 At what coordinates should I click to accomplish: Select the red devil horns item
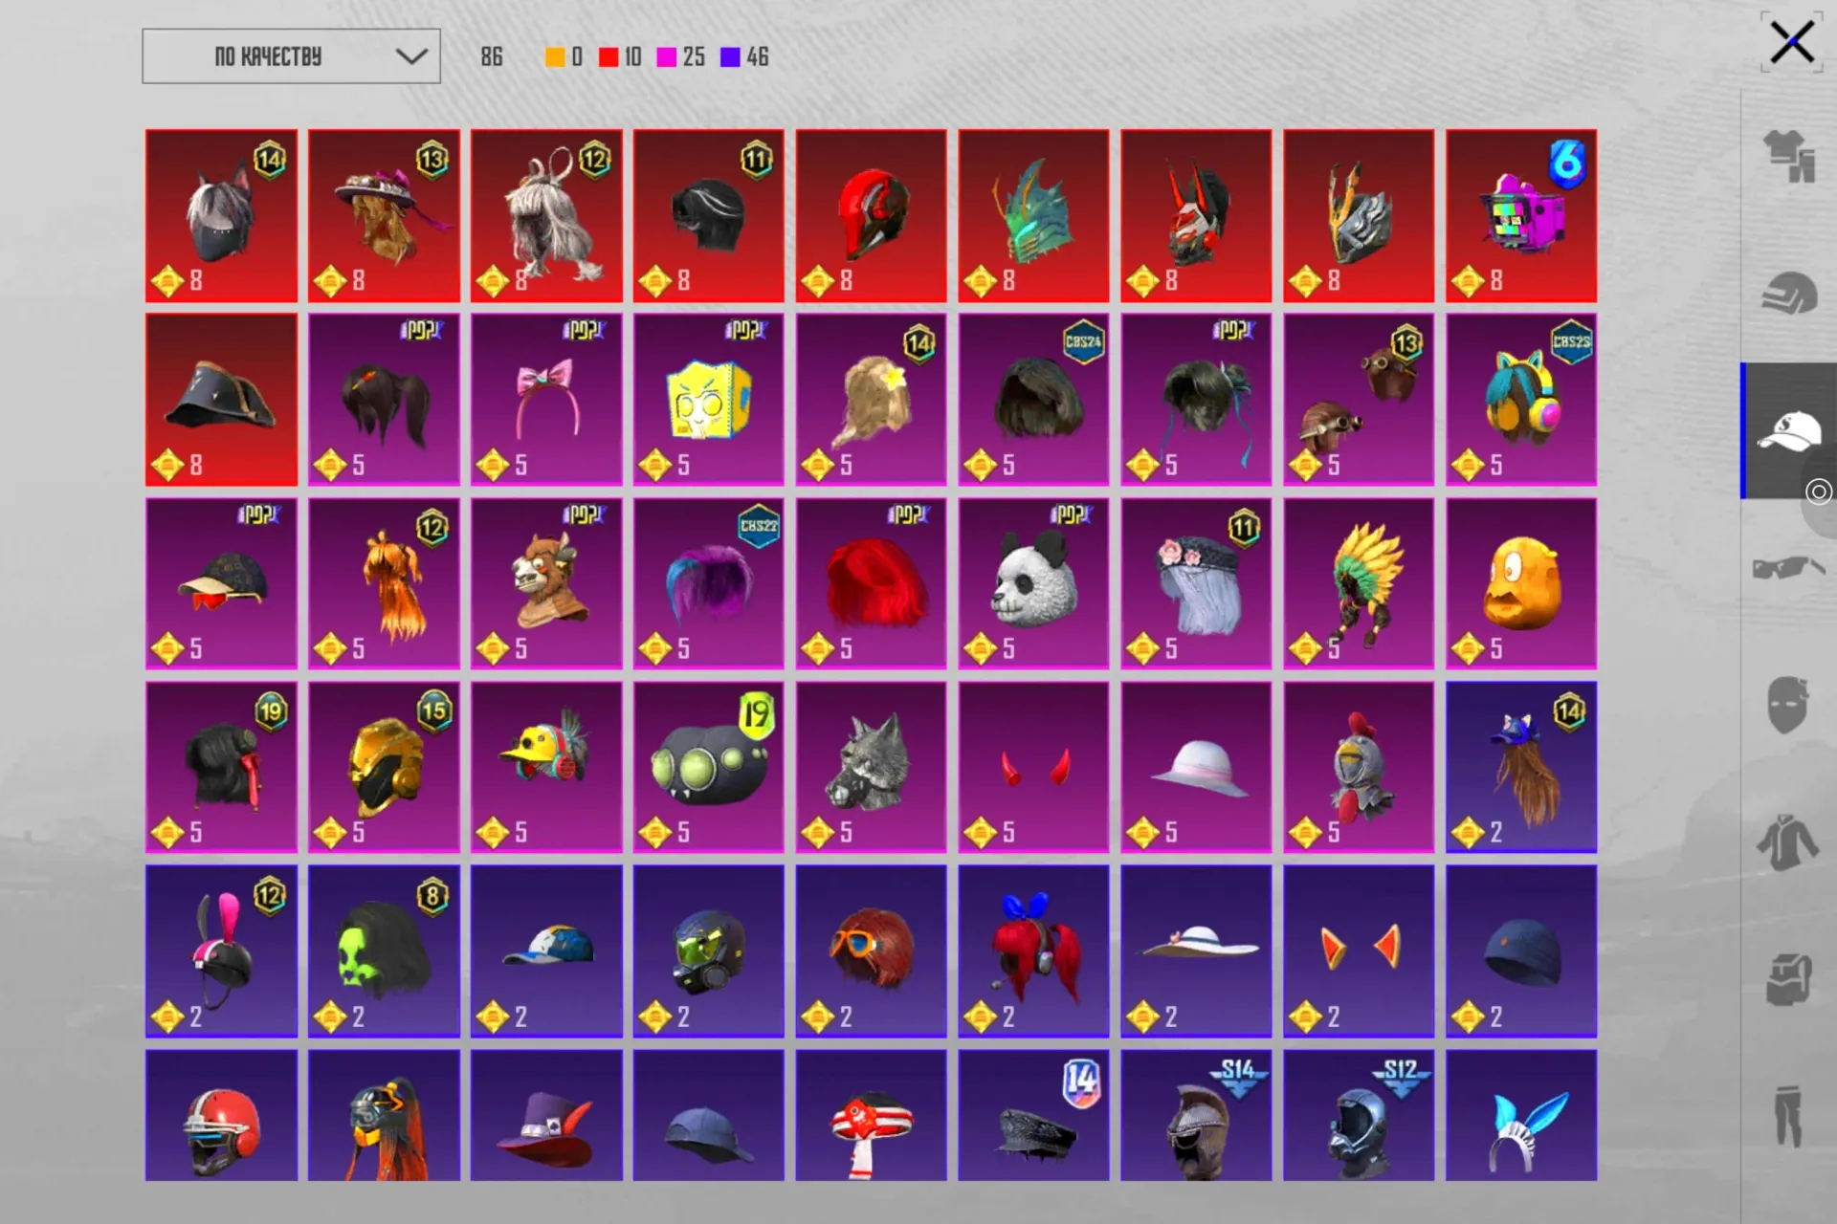point(1034,767)
